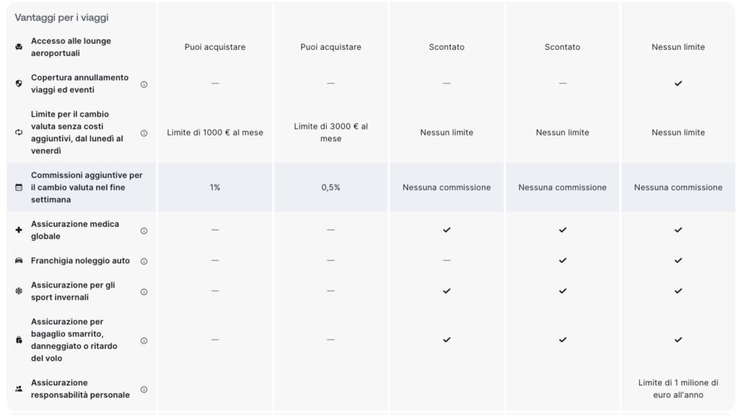This screenshot has height=415, width=742.
Task: Show info for Assicurazione per gli sport invernali
Action: (x=144, y=292)
